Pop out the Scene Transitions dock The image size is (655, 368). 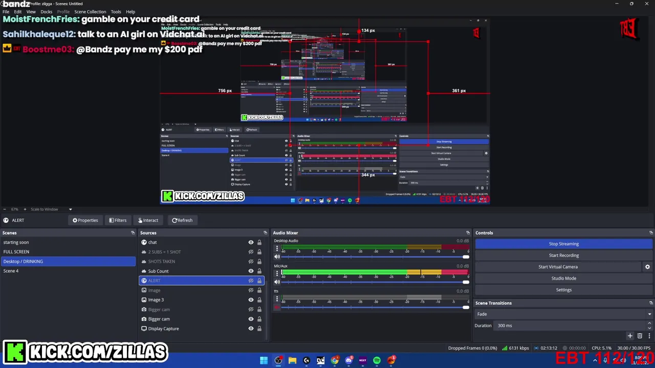[651, 303]
